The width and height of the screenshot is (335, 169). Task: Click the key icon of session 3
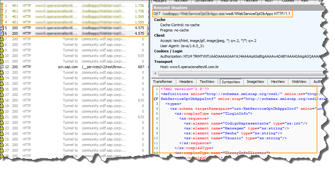coord(2,17)
